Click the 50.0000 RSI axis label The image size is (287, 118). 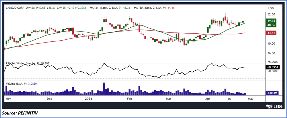click(273, 71)
